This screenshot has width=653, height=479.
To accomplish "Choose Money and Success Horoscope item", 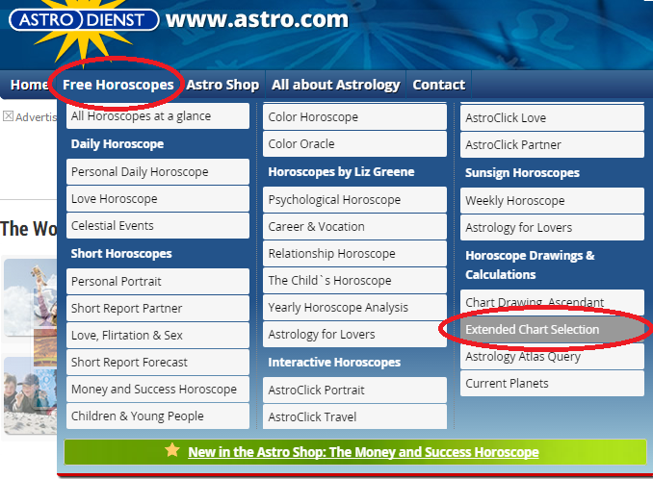I will [x=158, y=390].
